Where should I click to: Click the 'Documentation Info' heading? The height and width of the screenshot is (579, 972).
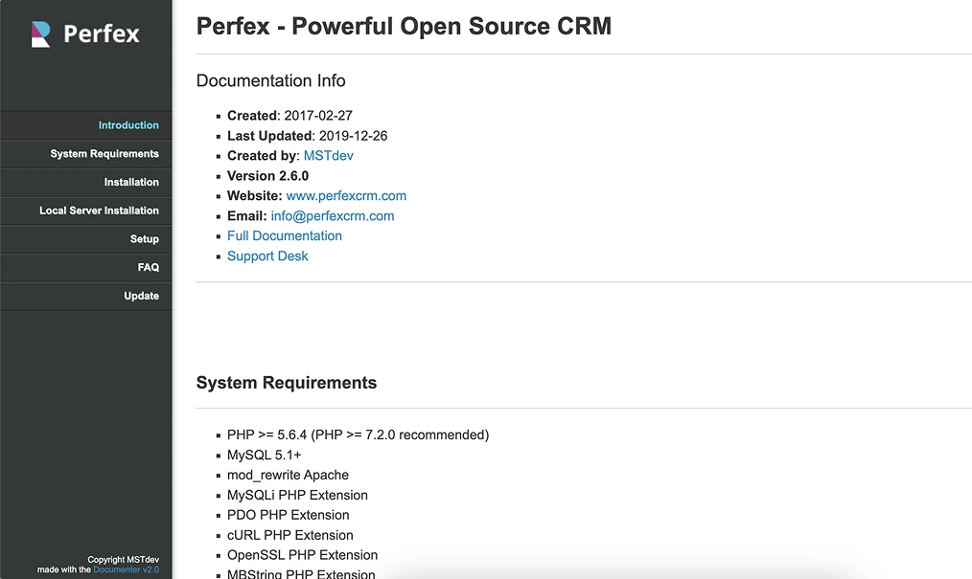271,80
